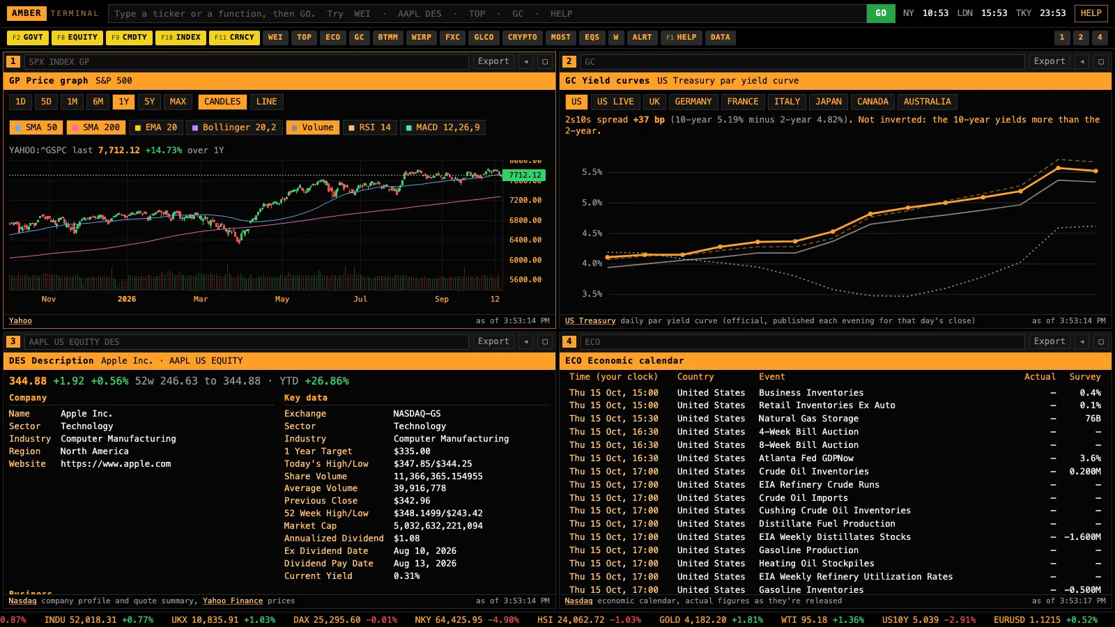Maximize panel 1 with its square icon

[545, 61]
